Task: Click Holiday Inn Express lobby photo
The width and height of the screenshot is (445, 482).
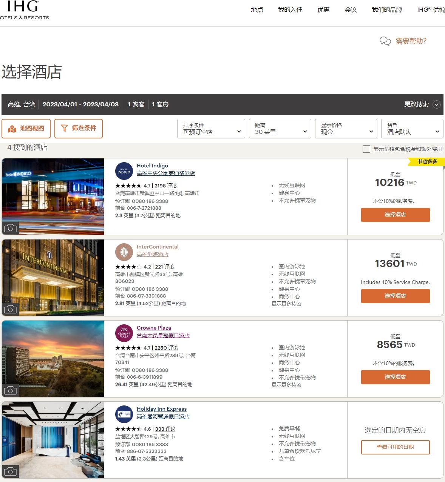Action: (x=53, y=440)
